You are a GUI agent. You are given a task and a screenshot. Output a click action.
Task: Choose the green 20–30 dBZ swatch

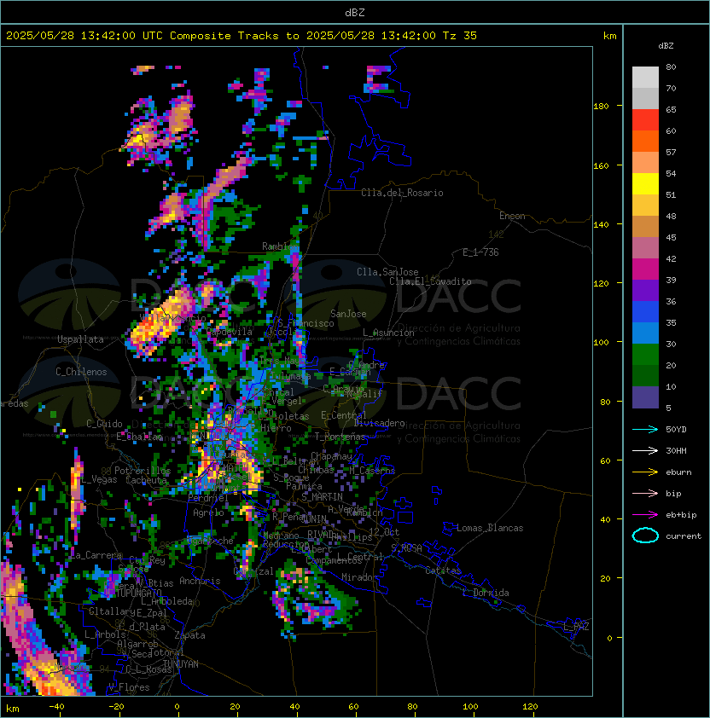coord(645,355)
